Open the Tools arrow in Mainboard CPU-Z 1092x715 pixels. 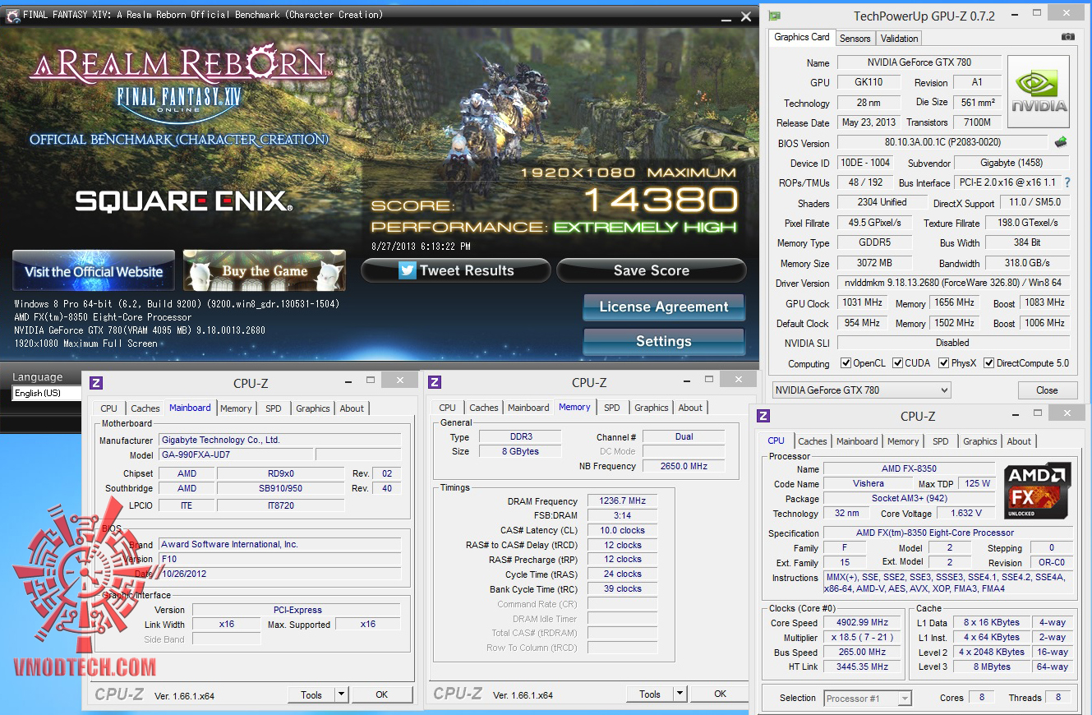click(341, 694)
